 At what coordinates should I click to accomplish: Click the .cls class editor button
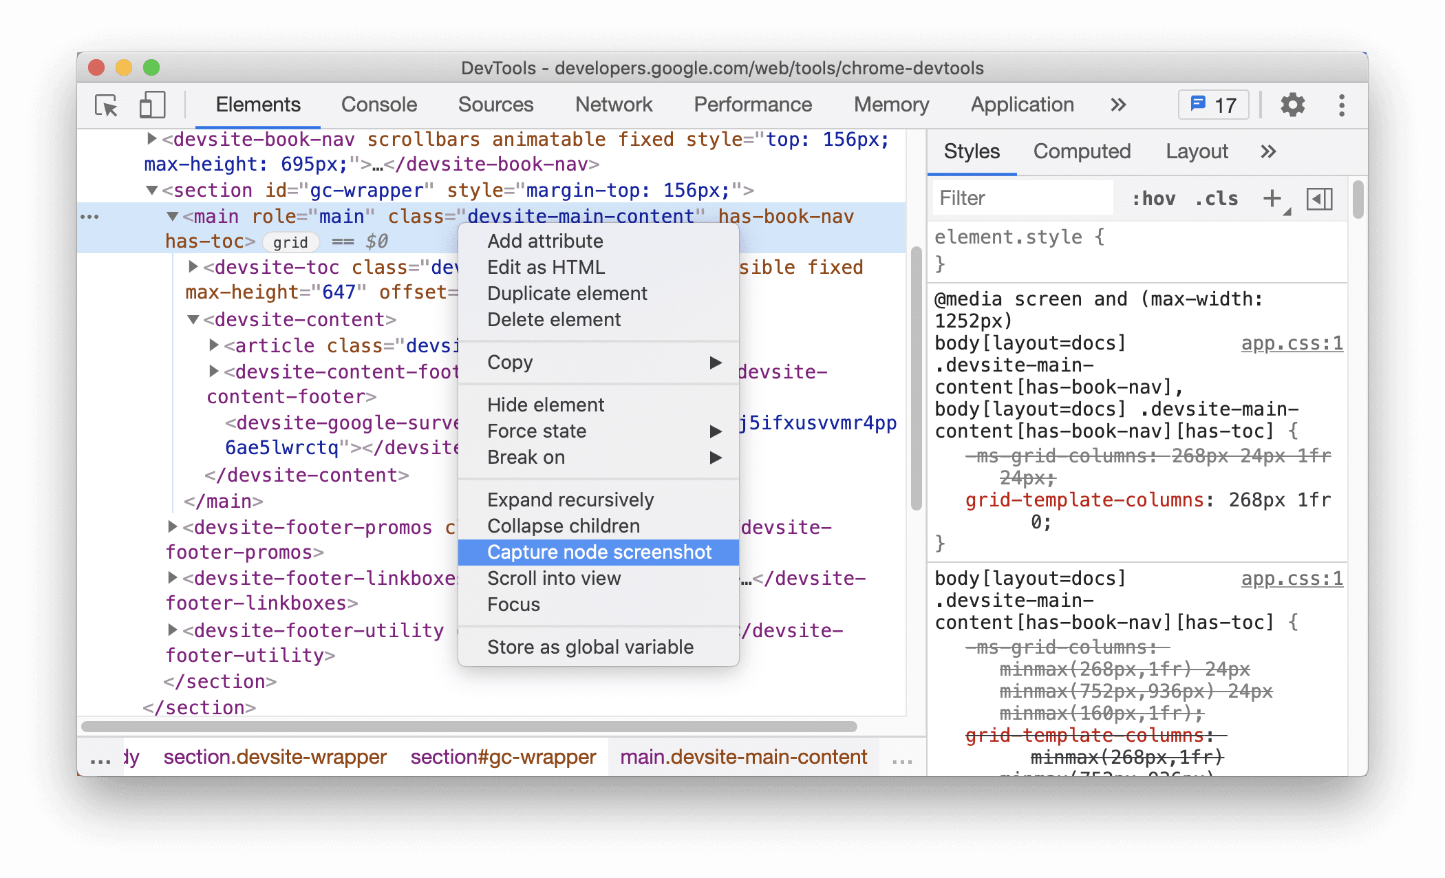coord(1217,199)
